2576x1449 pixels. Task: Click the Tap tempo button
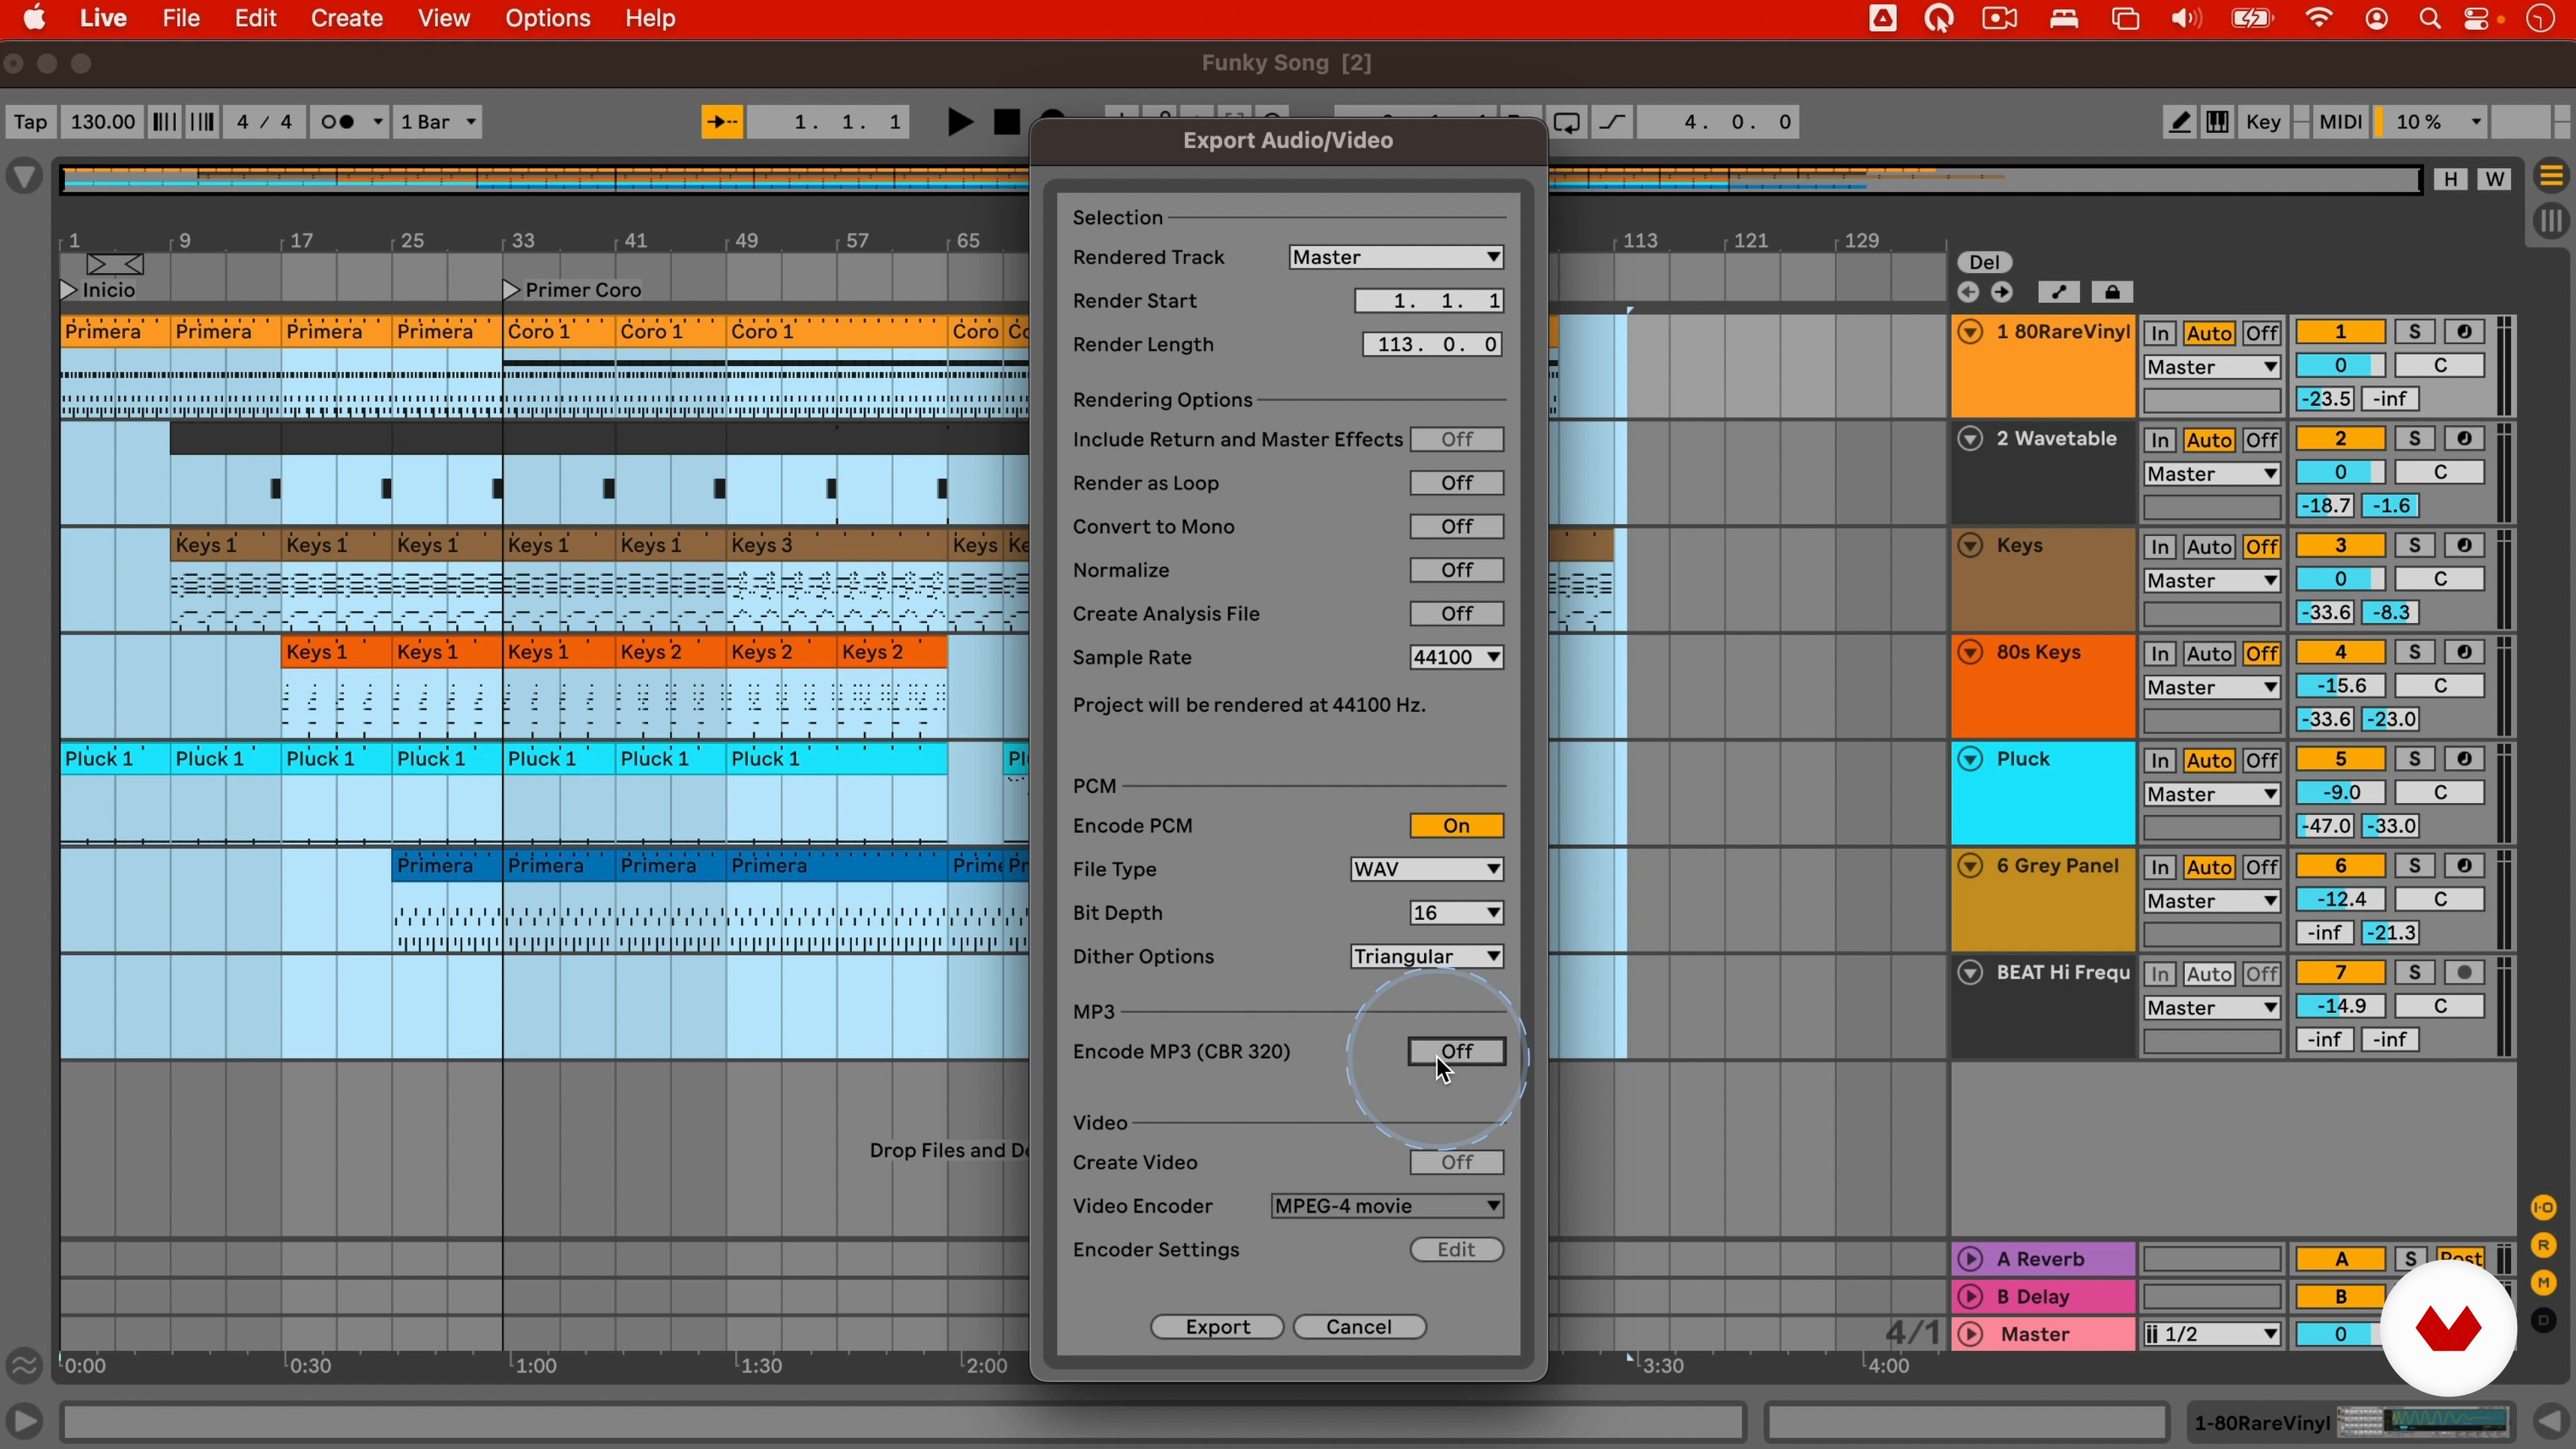[x=30, y=122]
